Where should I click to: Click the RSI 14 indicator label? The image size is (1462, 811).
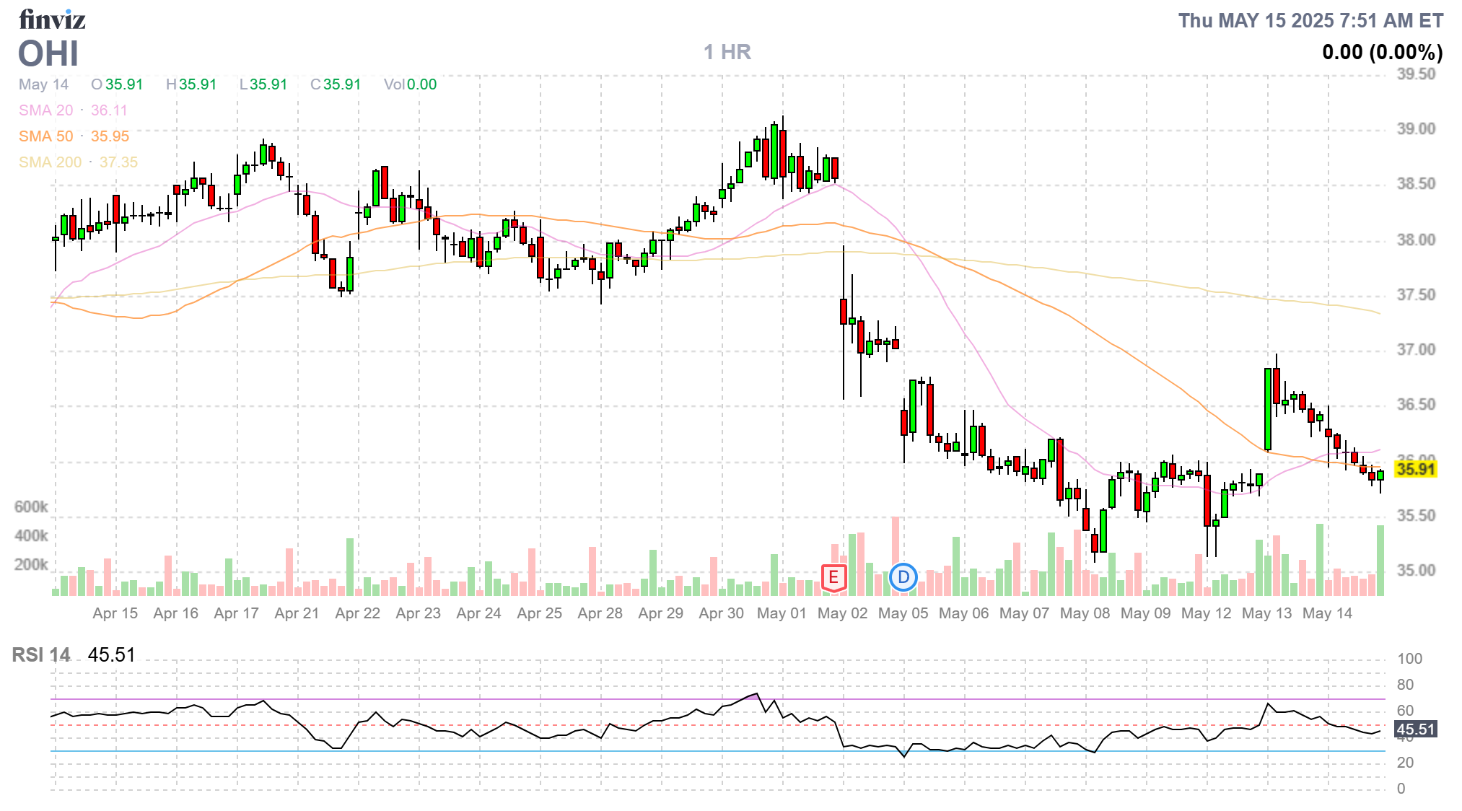(41, 655)
